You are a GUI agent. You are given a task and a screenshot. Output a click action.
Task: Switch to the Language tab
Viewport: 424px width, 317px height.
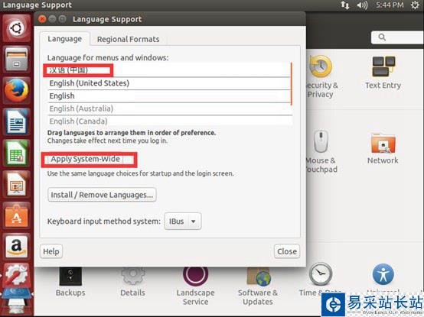coord(64,39)
